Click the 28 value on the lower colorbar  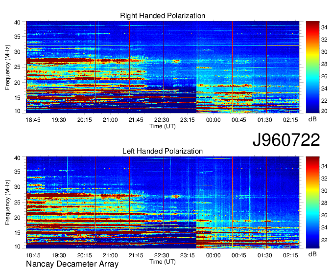(x=324, y=203)
